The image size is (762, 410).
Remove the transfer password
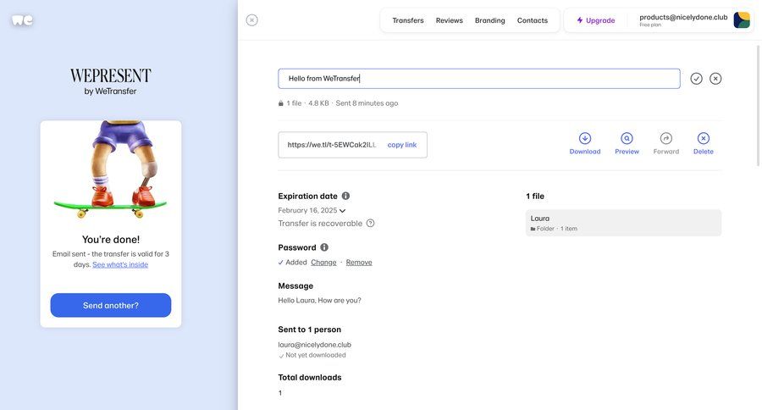point(359,262)
